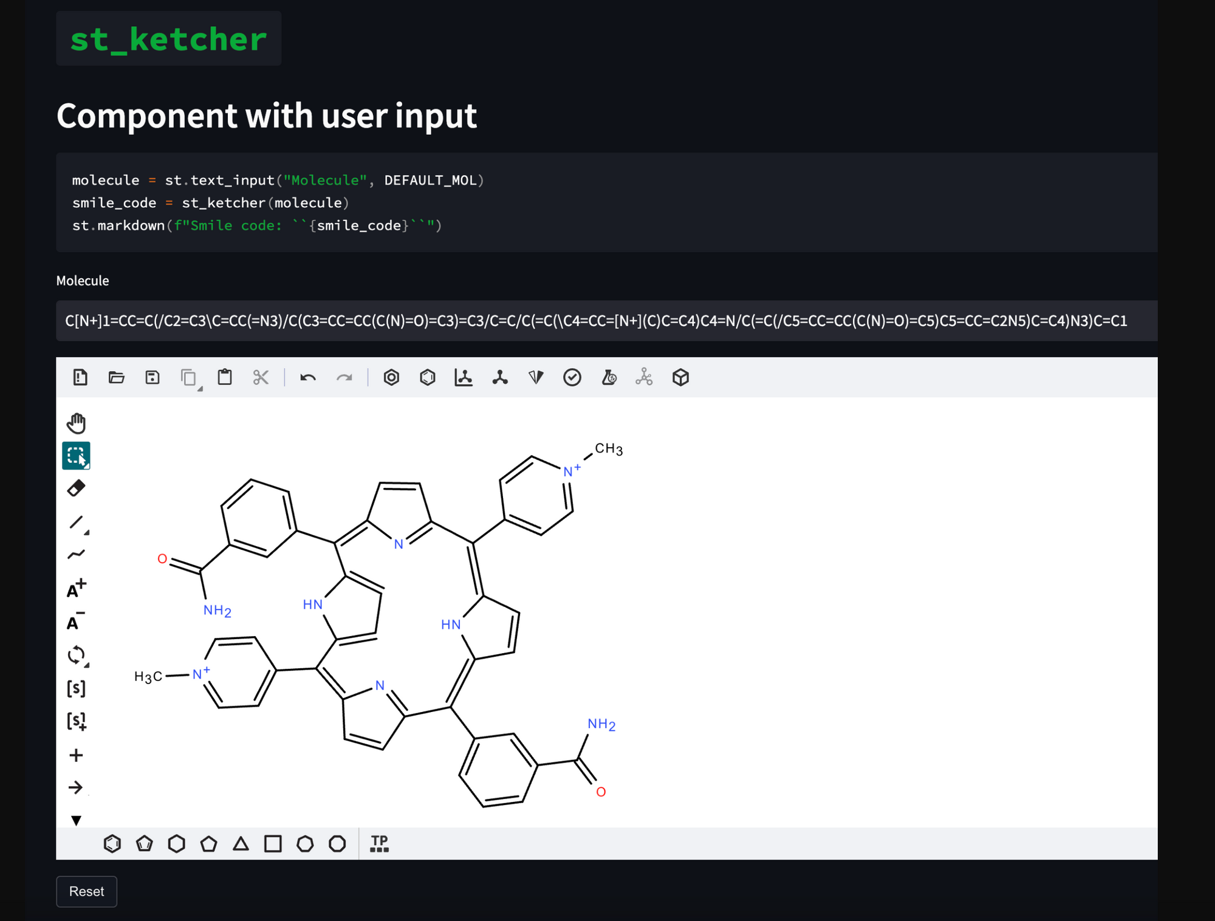
Task: Undo the last edit
Action: coord(308,377)
